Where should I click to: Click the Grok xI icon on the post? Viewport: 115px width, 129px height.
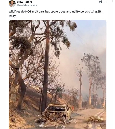[x=100, y=2]
